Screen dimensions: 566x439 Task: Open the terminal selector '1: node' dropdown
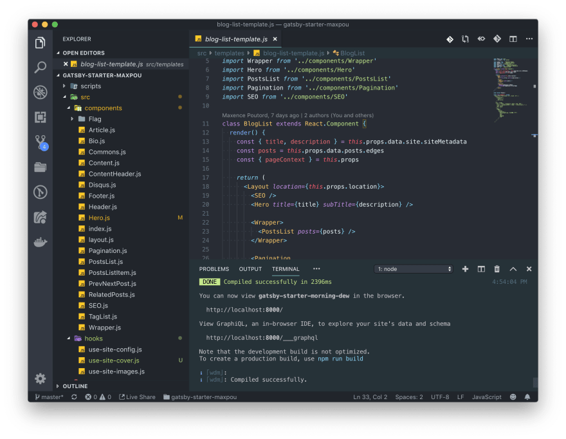[414, 269]
